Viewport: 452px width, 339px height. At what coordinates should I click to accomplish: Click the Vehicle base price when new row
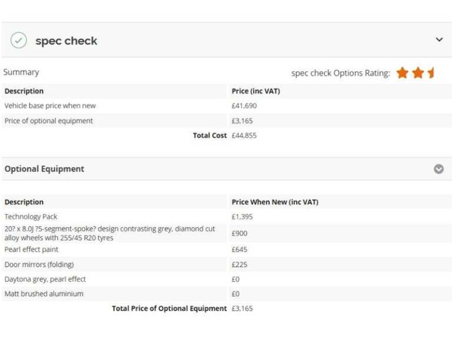pos(227,106)
